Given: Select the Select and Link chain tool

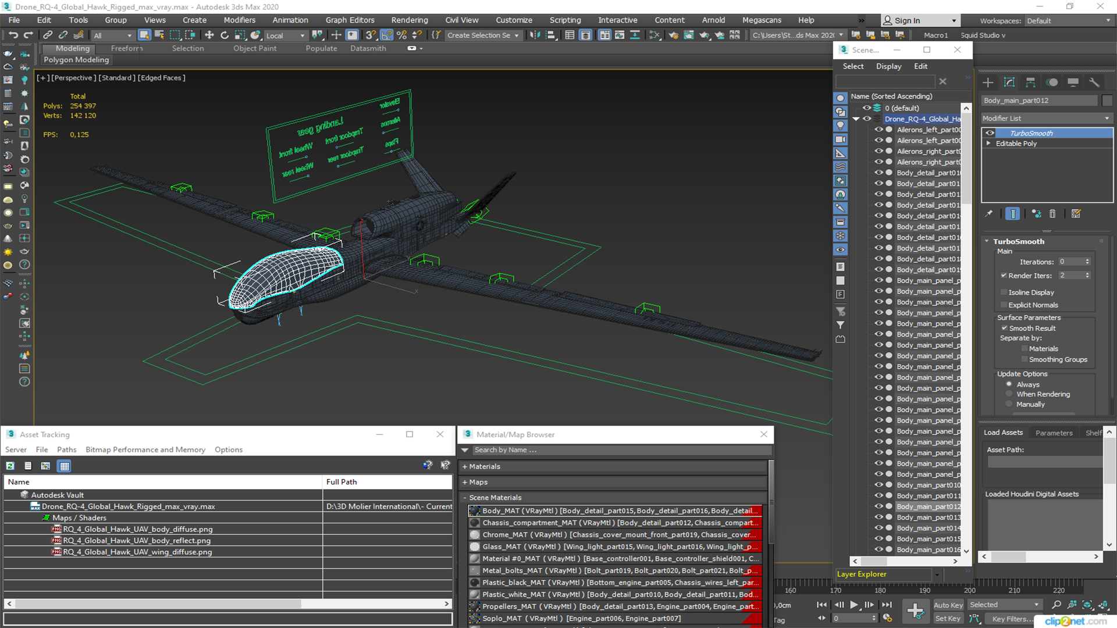Looking at the screenshot, I should click(x=48, y=35).
